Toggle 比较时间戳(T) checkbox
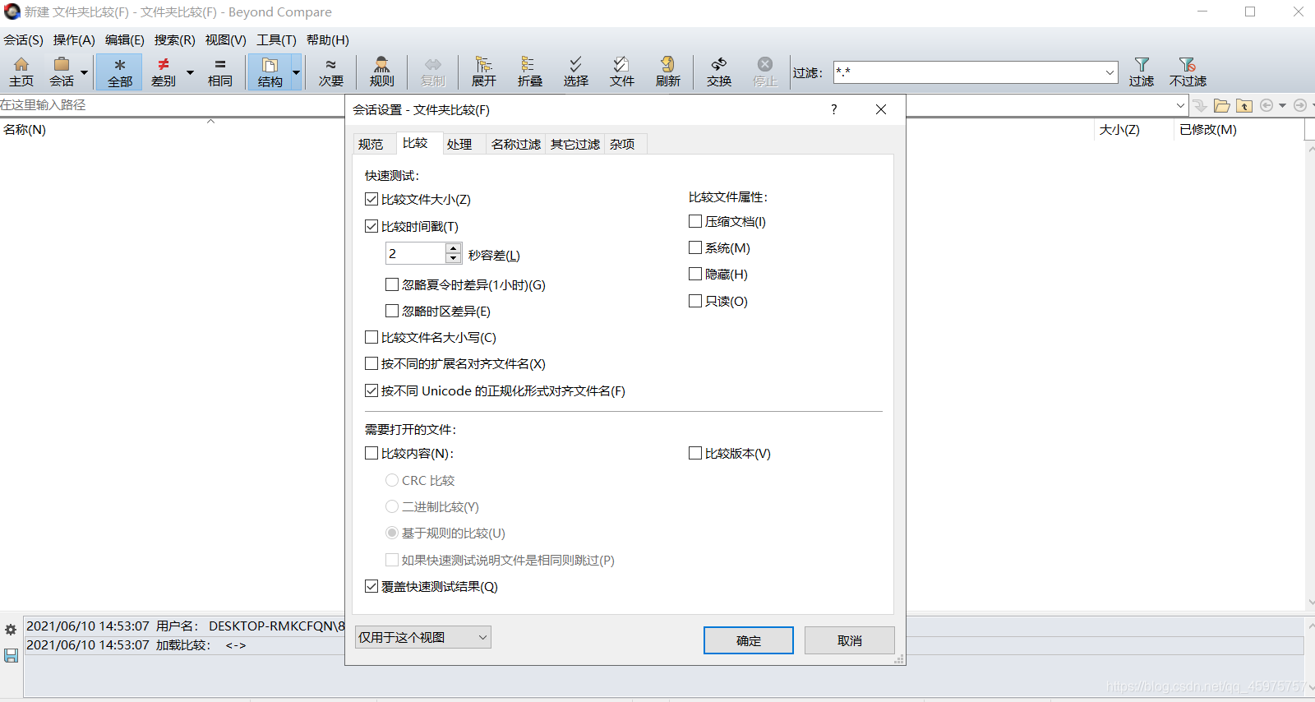Screen dimensions: 1315x702 [371, 226]
